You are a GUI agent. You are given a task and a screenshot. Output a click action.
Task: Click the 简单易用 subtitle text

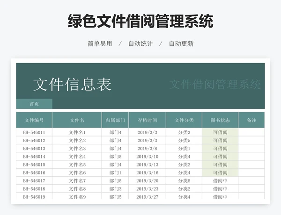tap(100, 43)
